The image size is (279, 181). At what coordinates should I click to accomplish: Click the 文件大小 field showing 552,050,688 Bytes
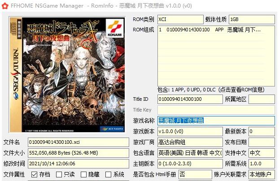(78, 153)
